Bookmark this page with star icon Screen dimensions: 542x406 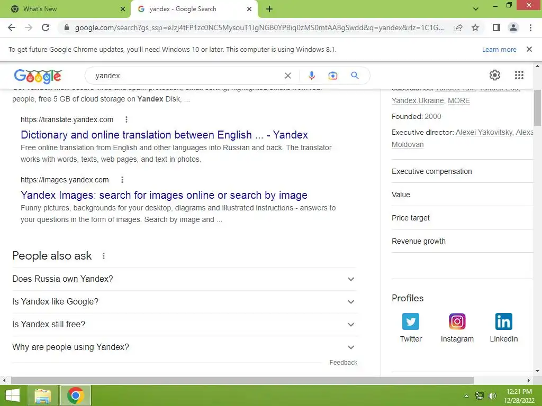(x=475, y=27)
